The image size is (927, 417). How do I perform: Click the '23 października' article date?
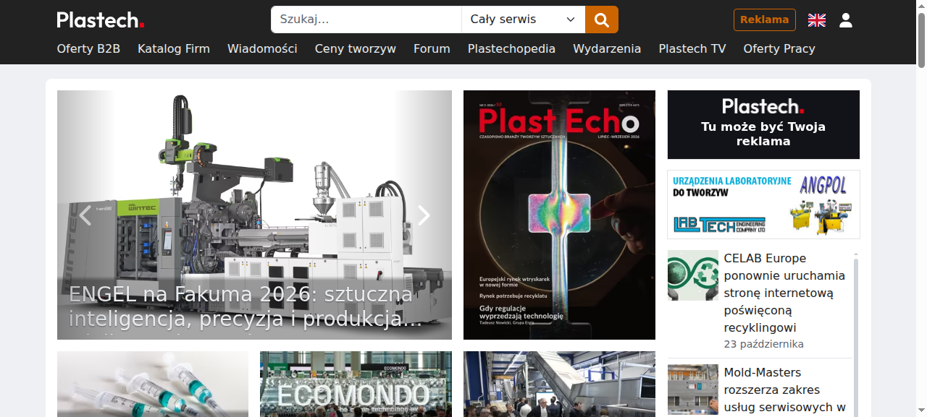click(764, 344)
